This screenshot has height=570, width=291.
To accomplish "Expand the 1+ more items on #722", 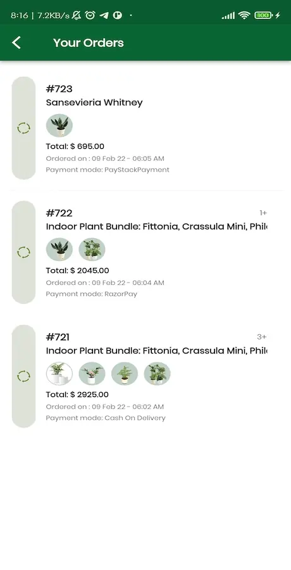I will coord(263,213).
